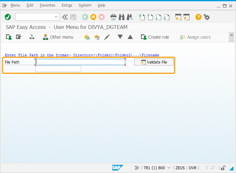Click the SAP logo in status bar

coord(118,167)
